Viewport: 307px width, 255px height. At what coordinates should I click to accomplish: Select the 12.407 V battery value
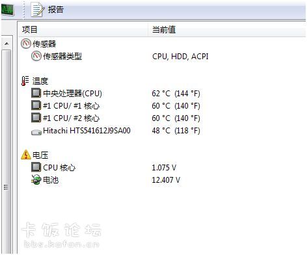[166, 180]
